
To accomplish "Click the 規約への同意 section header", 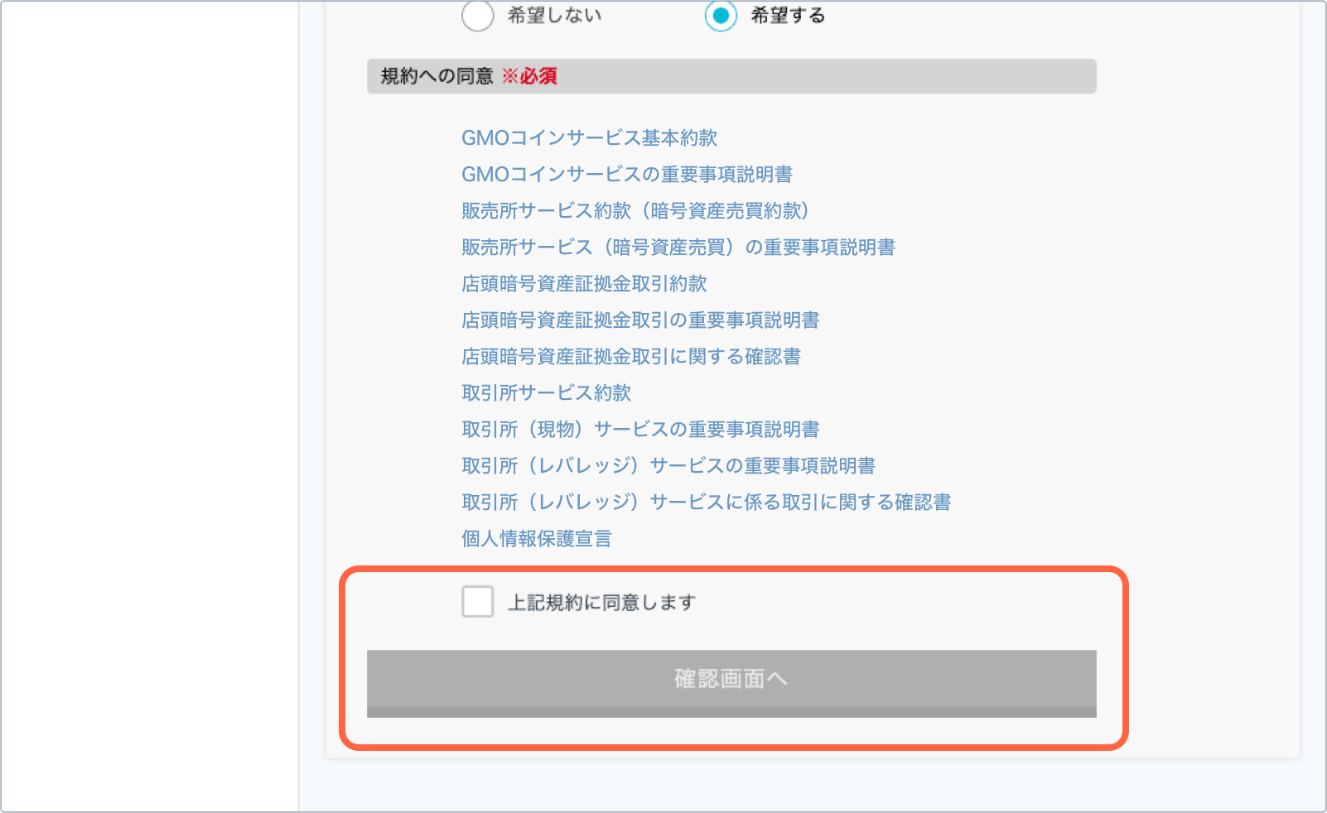I will pyautogui.click(x=731, y=76).
